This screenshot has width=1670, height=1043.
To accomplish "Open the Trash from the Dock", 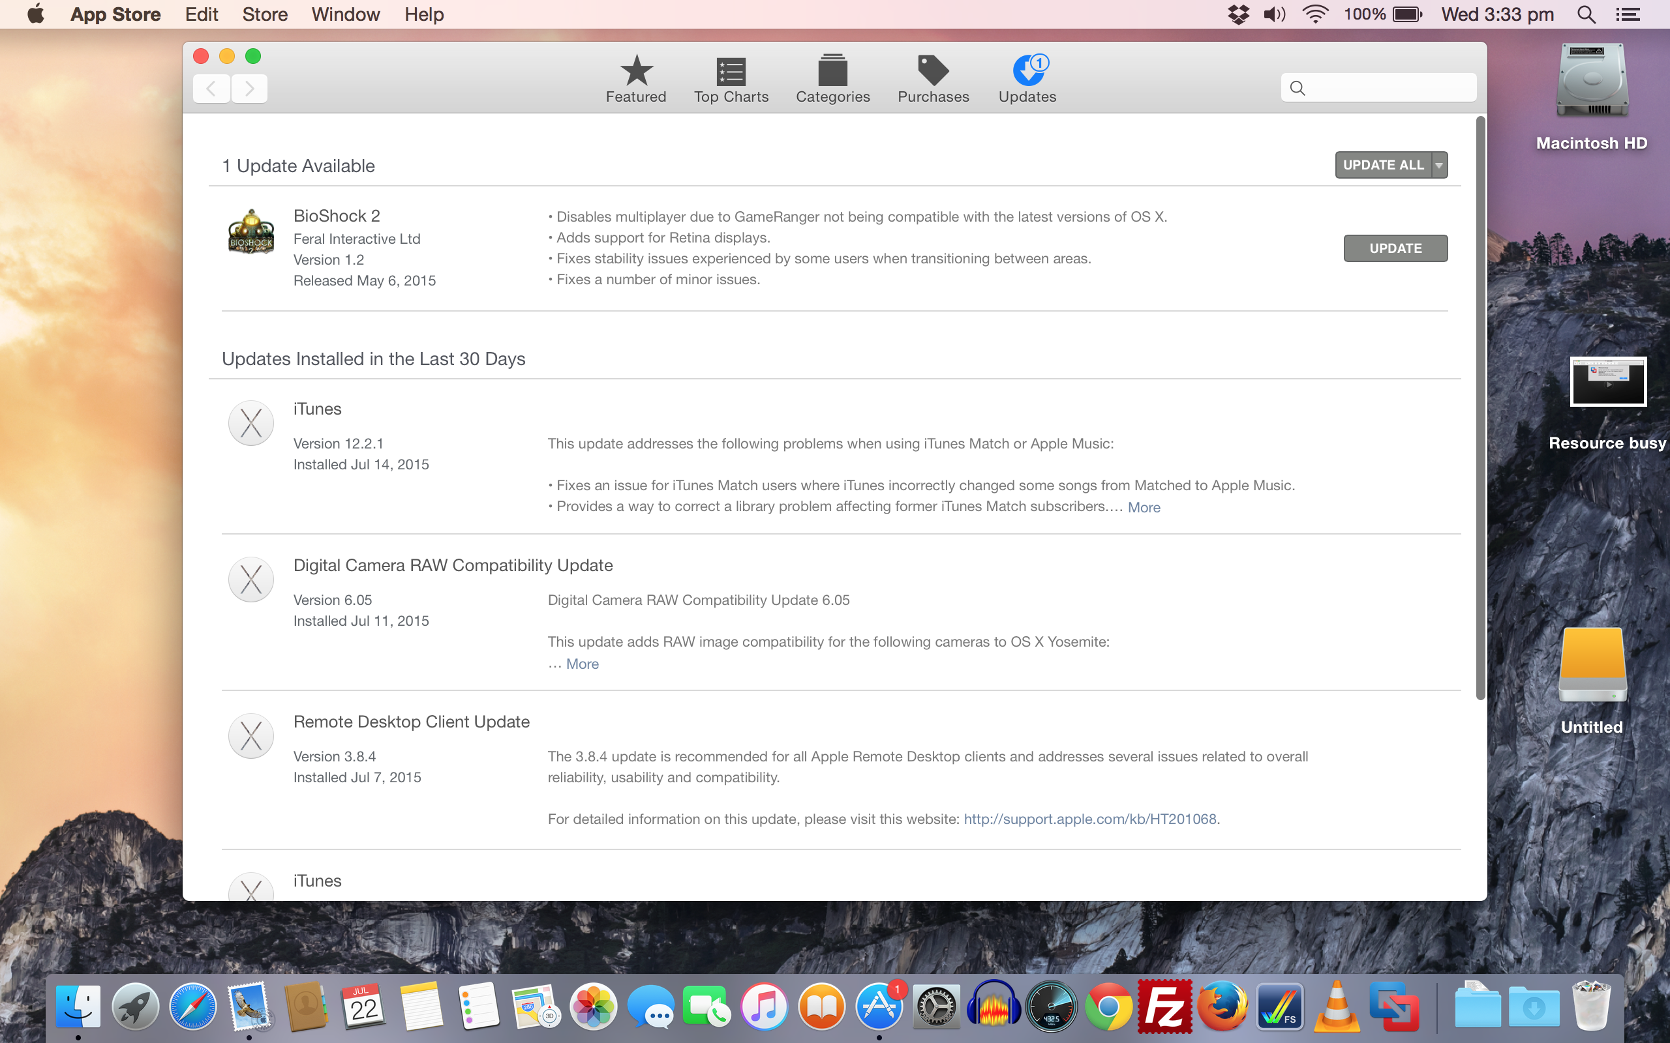I will coord(1590,1006).
